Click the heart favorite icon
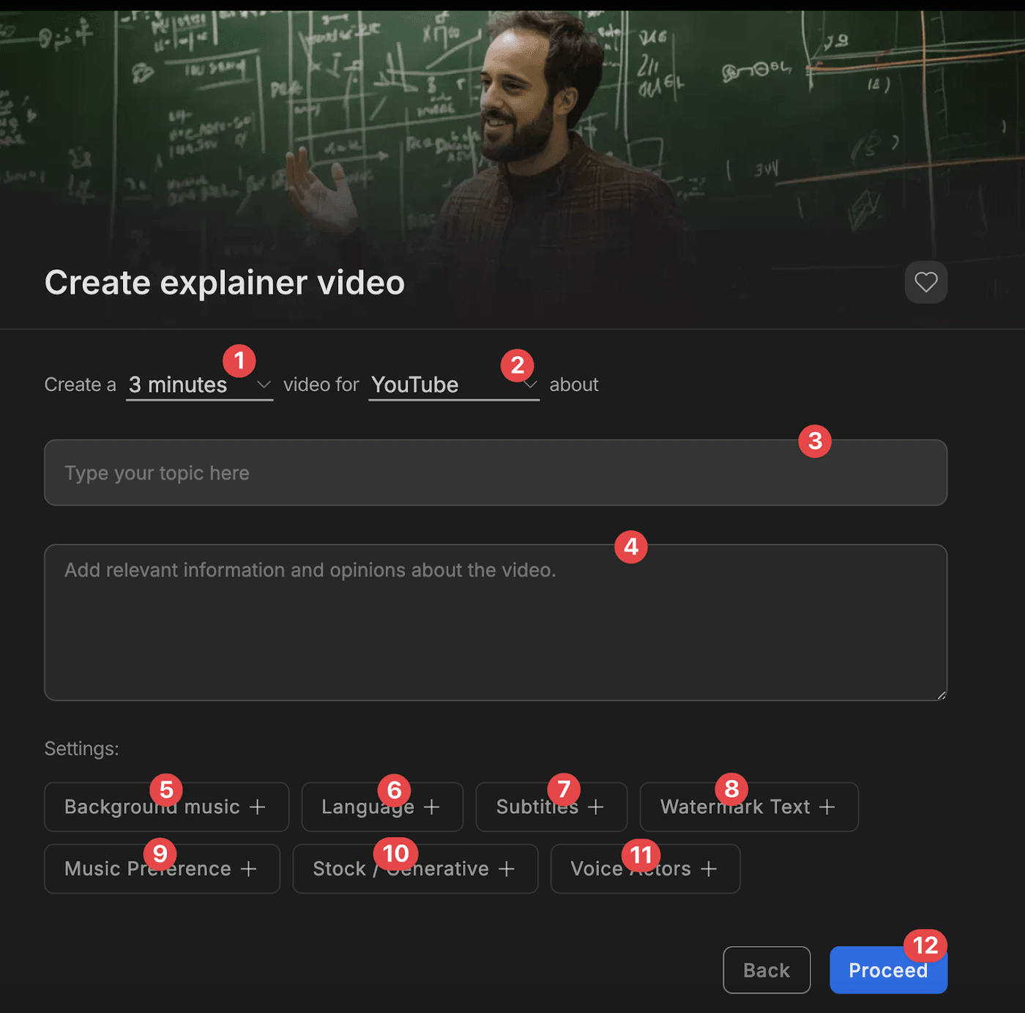Viewport: 1025px width, 1013px height. coord(925,282)
